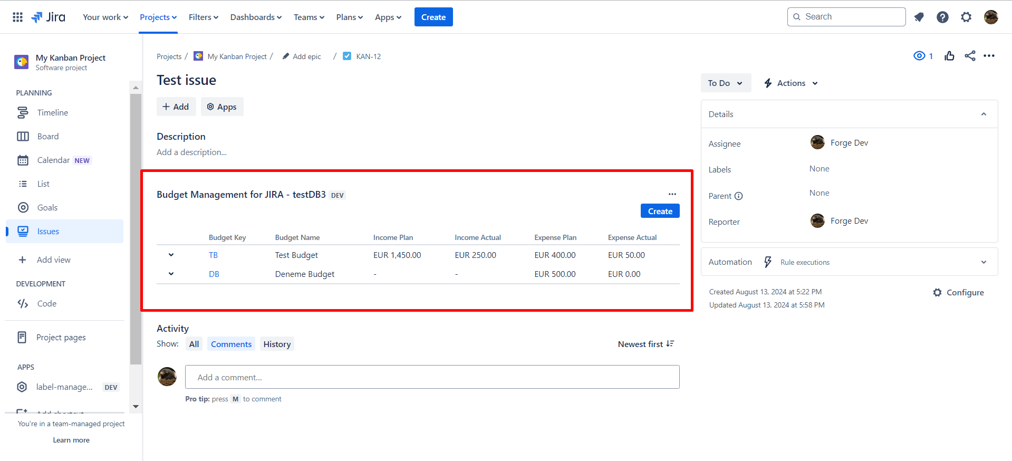Show All activity
The height and width of the screenshot is (461, 1012).
[194, 344]
